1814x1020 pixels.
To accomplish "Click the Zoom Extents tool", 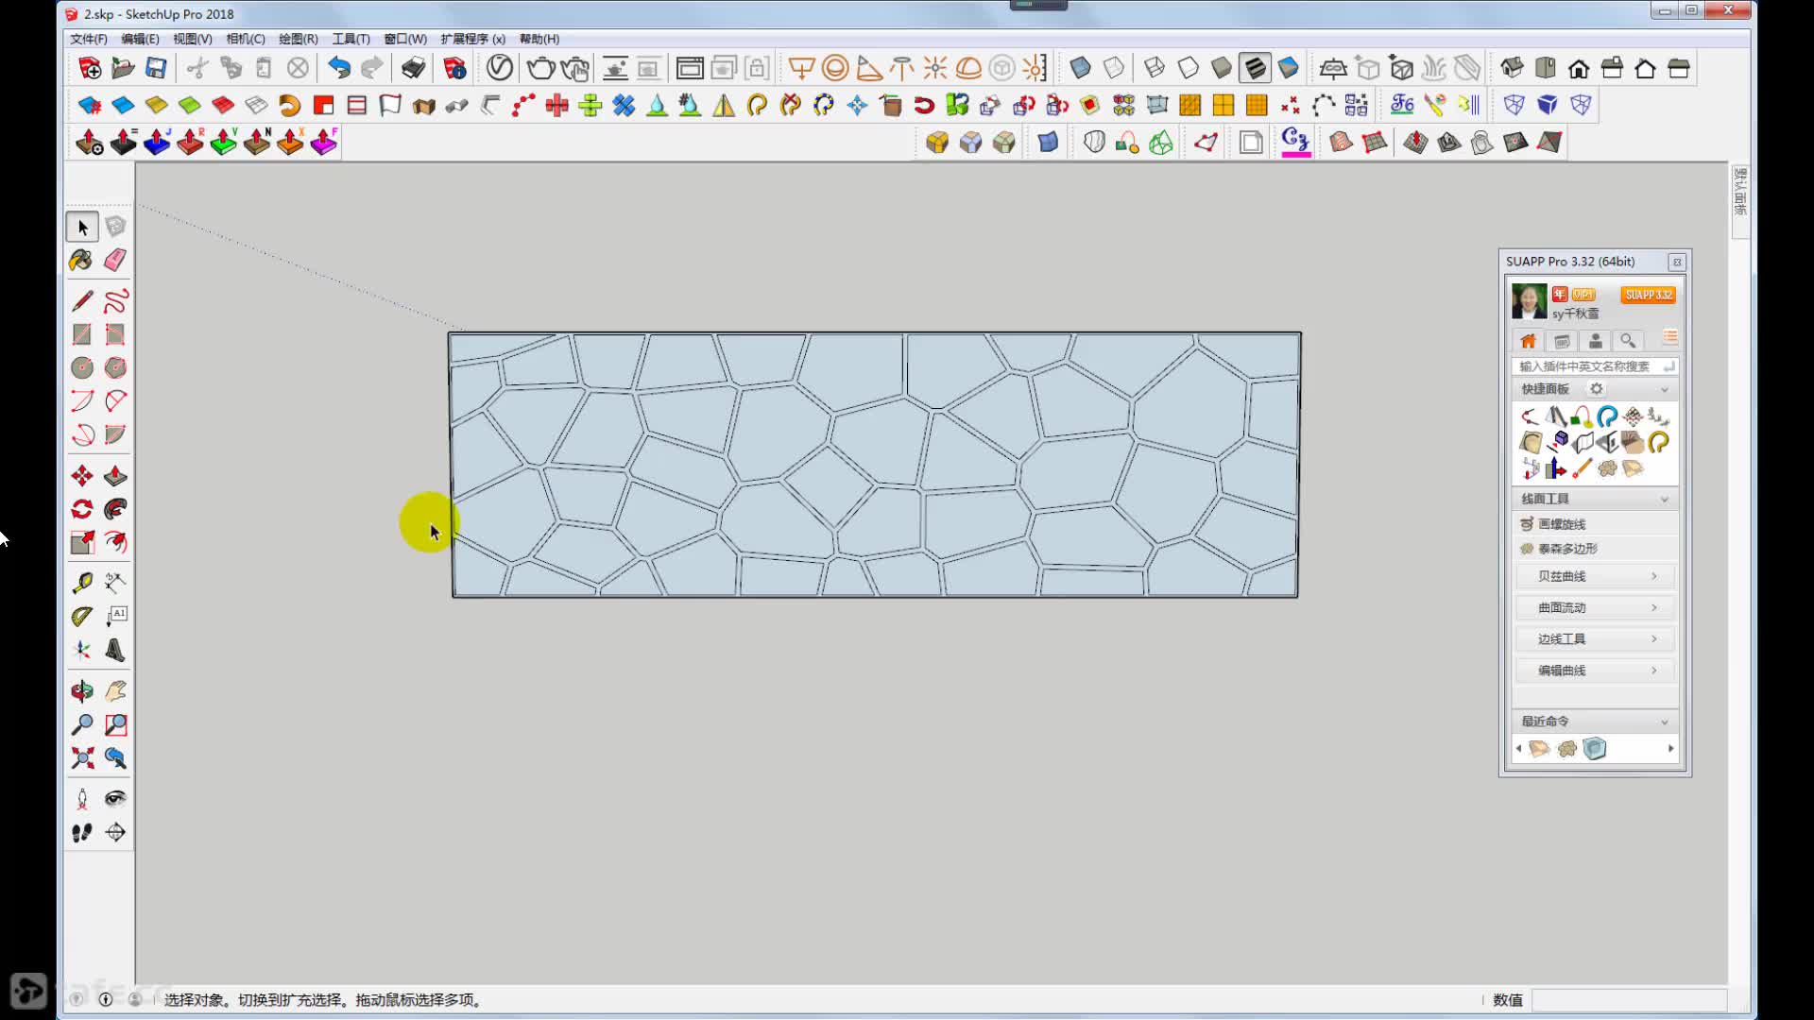I will click(x=82, y=757).
